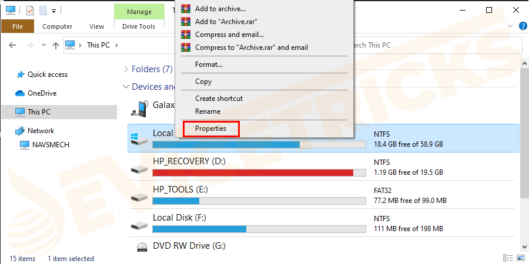Click the Properties quick access toolbar icon
Screen dimensions: 529x264
[30, 11]
